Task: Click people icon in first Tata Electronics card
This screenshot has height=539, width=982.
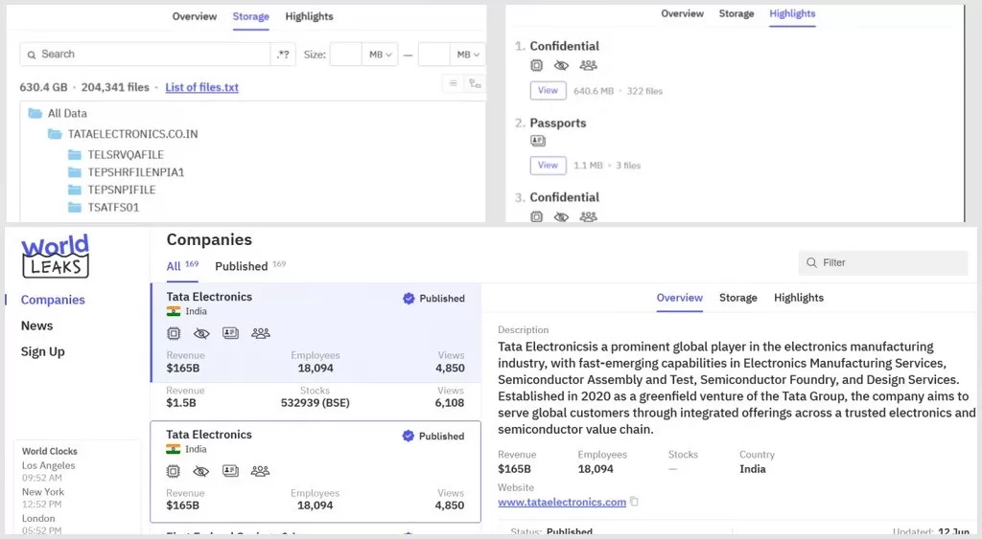Action: [x=261, y=333]
